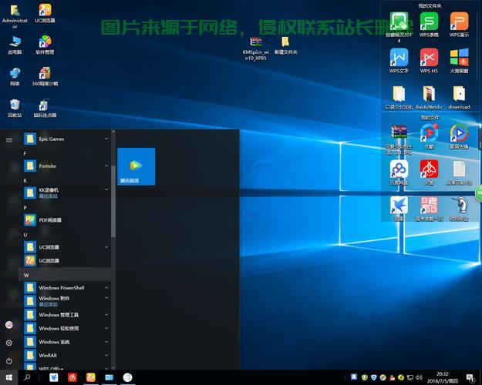
Task: Open the red NetEase music taskbar icon
Action: [72, 377]
